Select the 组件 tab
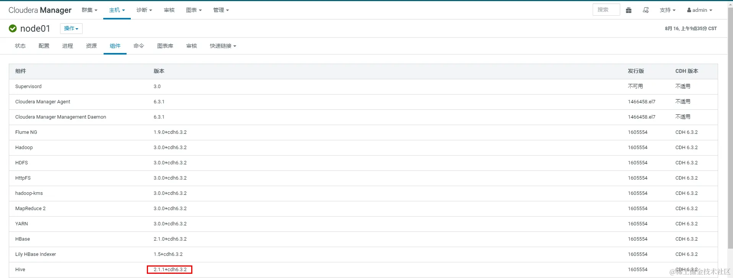733x278 pixels. tap(115, 46)
